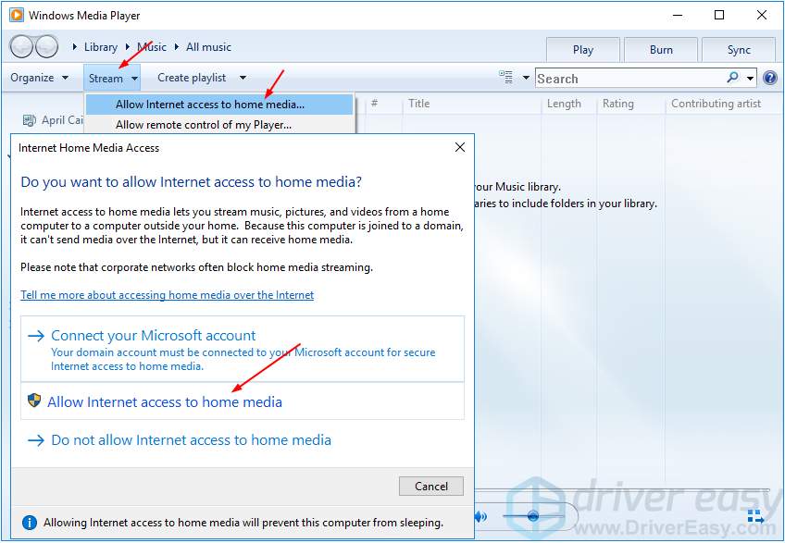
Task: Open the search options dropdown arrow
Action: point(750,78)
